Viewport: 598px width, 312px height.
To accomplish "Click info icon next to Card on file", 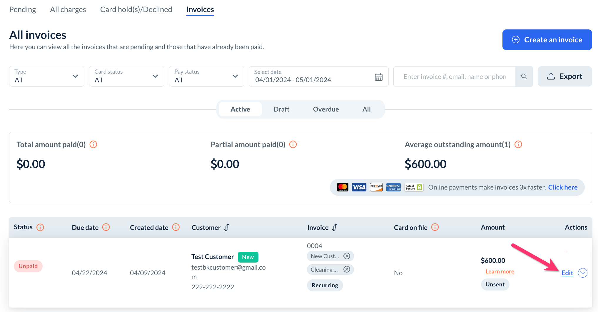I will [x=435, y=227].
